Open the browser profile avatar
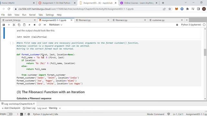 (x=204, y=9)
